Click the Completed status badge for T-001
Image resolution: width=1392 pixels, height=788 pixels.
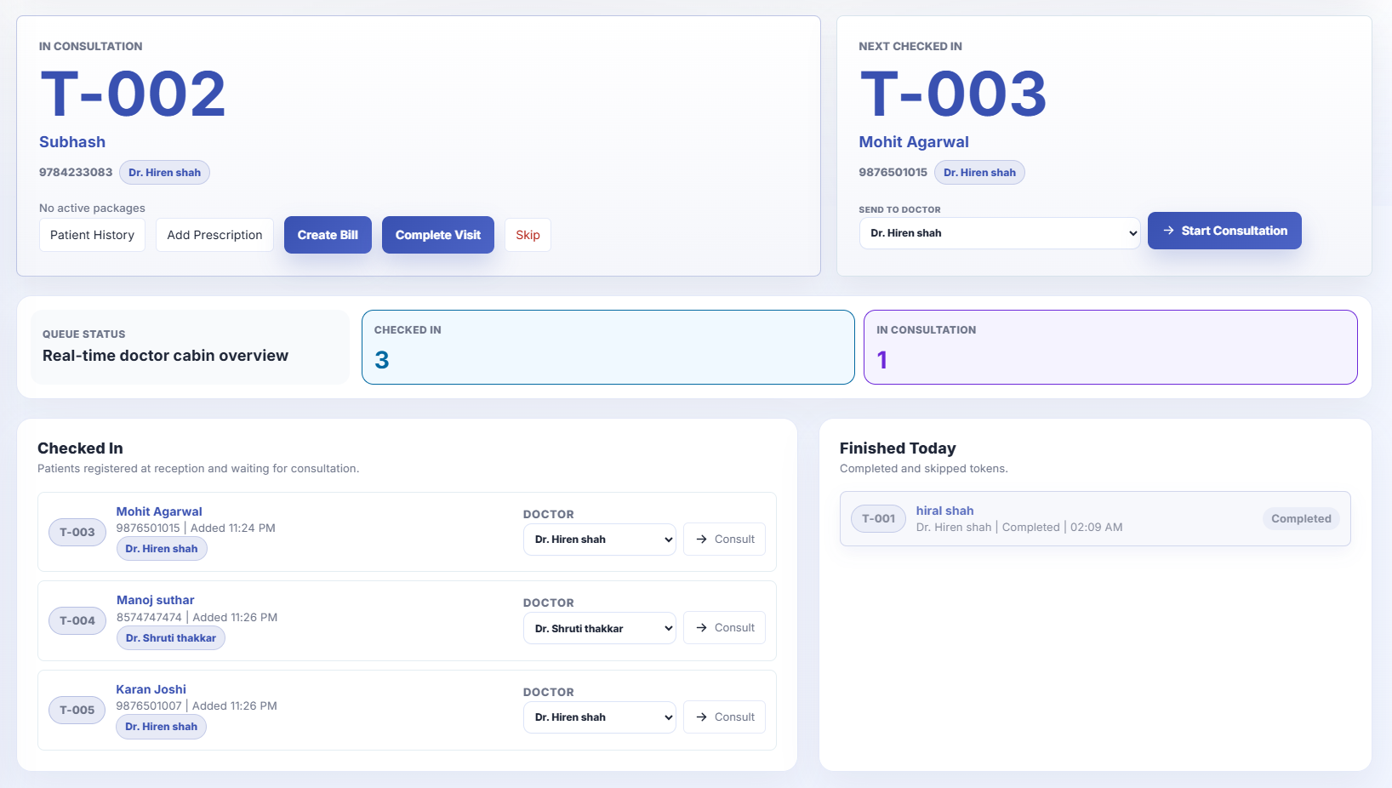1301,518
